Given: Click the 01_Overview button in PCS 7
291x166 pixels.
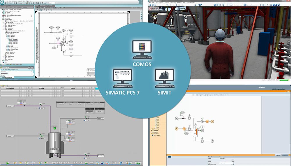Looking at the screenshot, I should (x=10, y=88).
